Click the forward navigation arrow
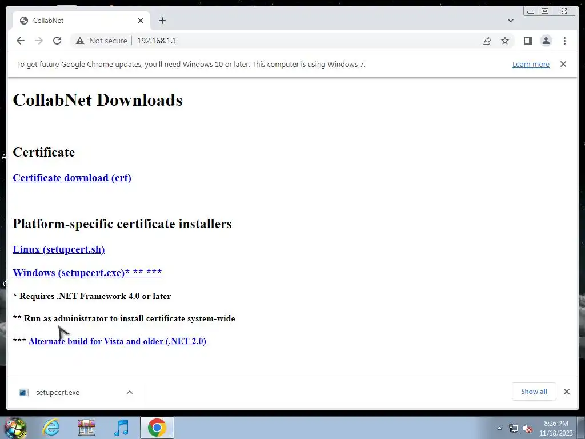The height and width of the screenshot is (439, 585). coord(39,41)
